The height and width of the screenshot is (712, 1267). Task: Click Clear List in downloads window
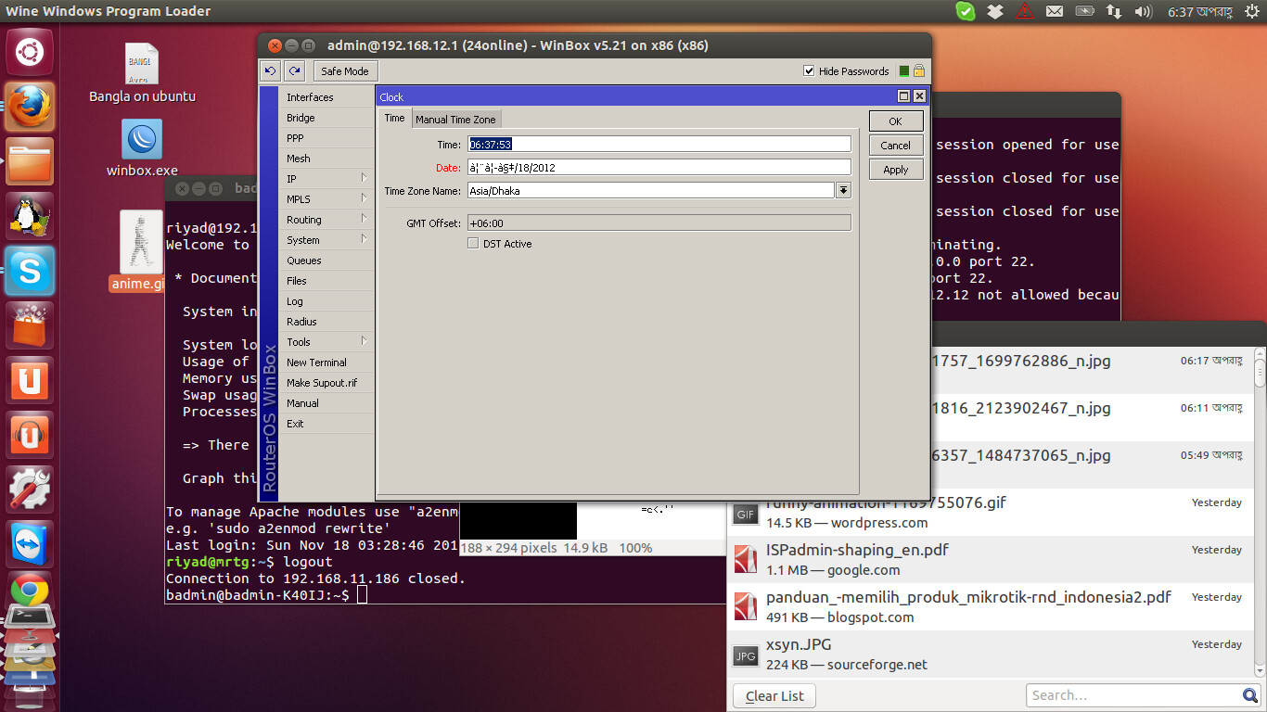coord(774,696)
